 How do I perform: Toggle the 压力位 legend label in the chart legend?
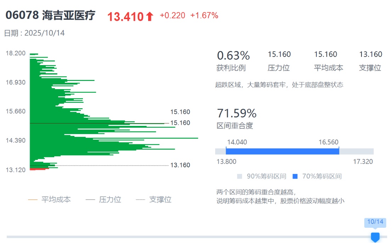pyautogui.click(x=110, y=200)
